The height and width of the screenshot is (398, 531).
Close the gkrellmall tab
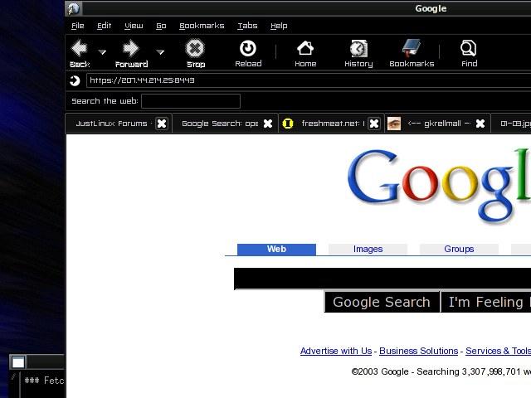click(x=480, y=124)
